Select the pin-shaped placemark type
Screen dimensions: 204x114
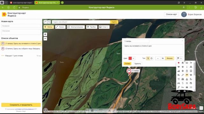[148, 58]
